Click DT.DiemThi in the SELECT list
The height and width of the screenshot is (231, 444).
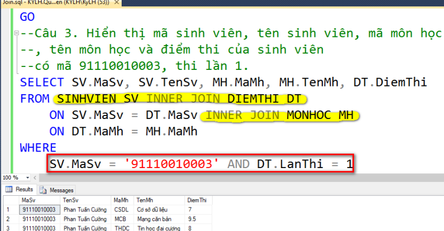[390, 83]
